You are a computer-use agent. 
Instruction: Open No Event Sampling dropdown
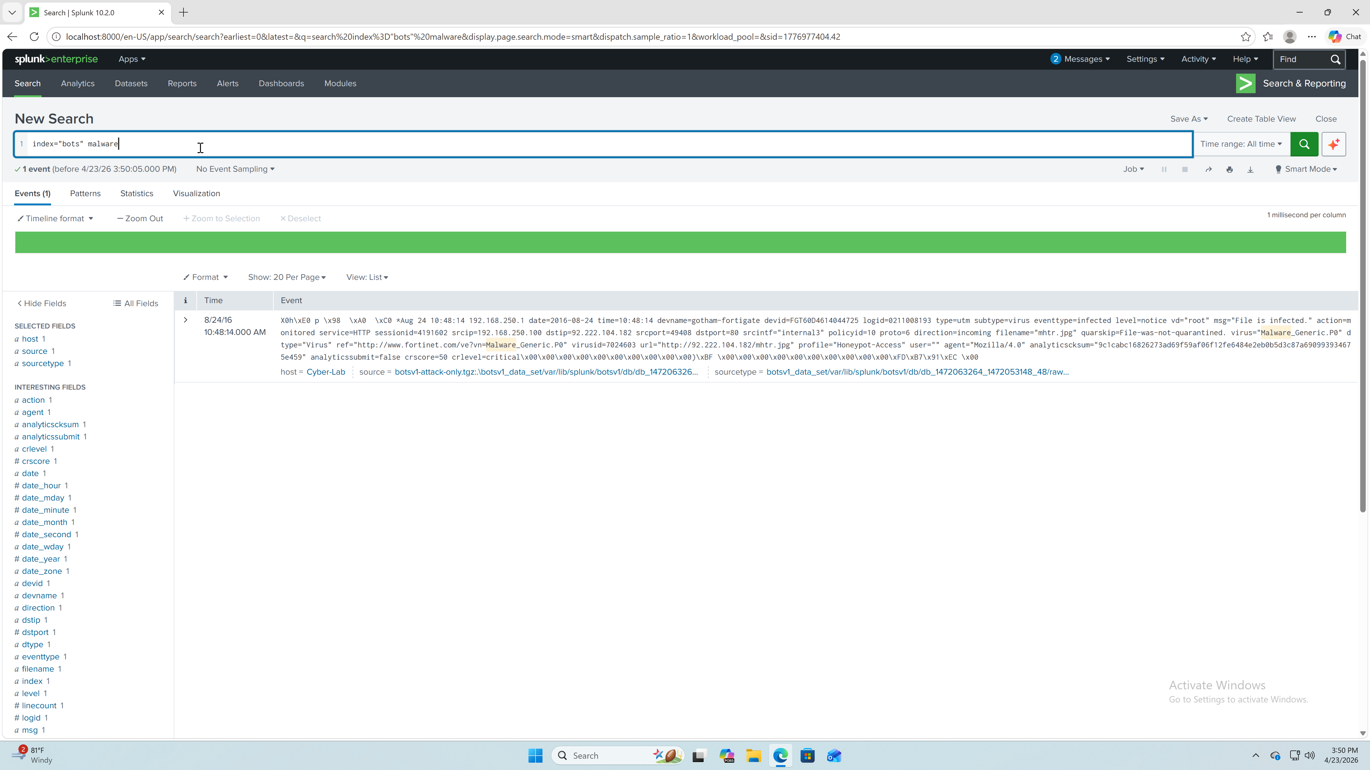pyautogui.click(x=235, y=169)
